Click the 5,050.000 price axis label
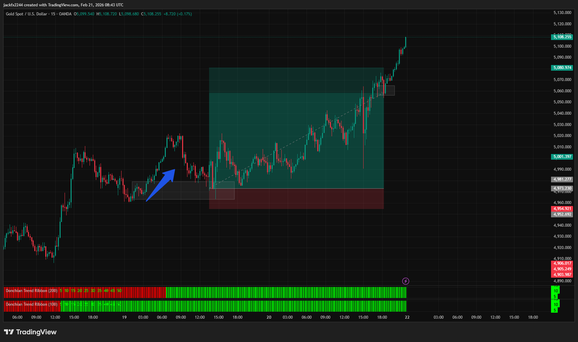This screenshot has height=342, width=578. pos(562,102)
